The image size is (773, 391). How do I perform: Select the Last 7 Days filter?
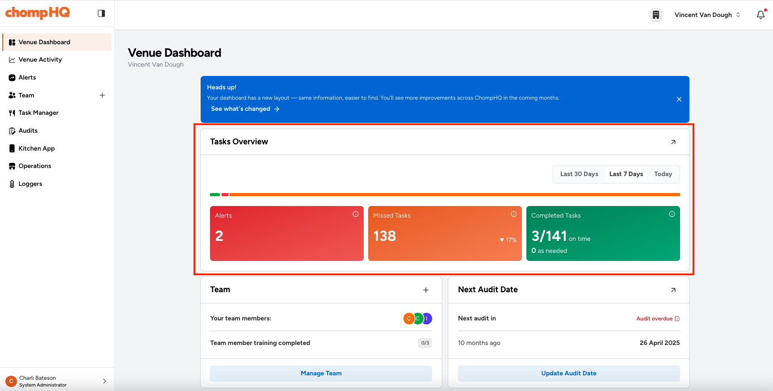626,174
